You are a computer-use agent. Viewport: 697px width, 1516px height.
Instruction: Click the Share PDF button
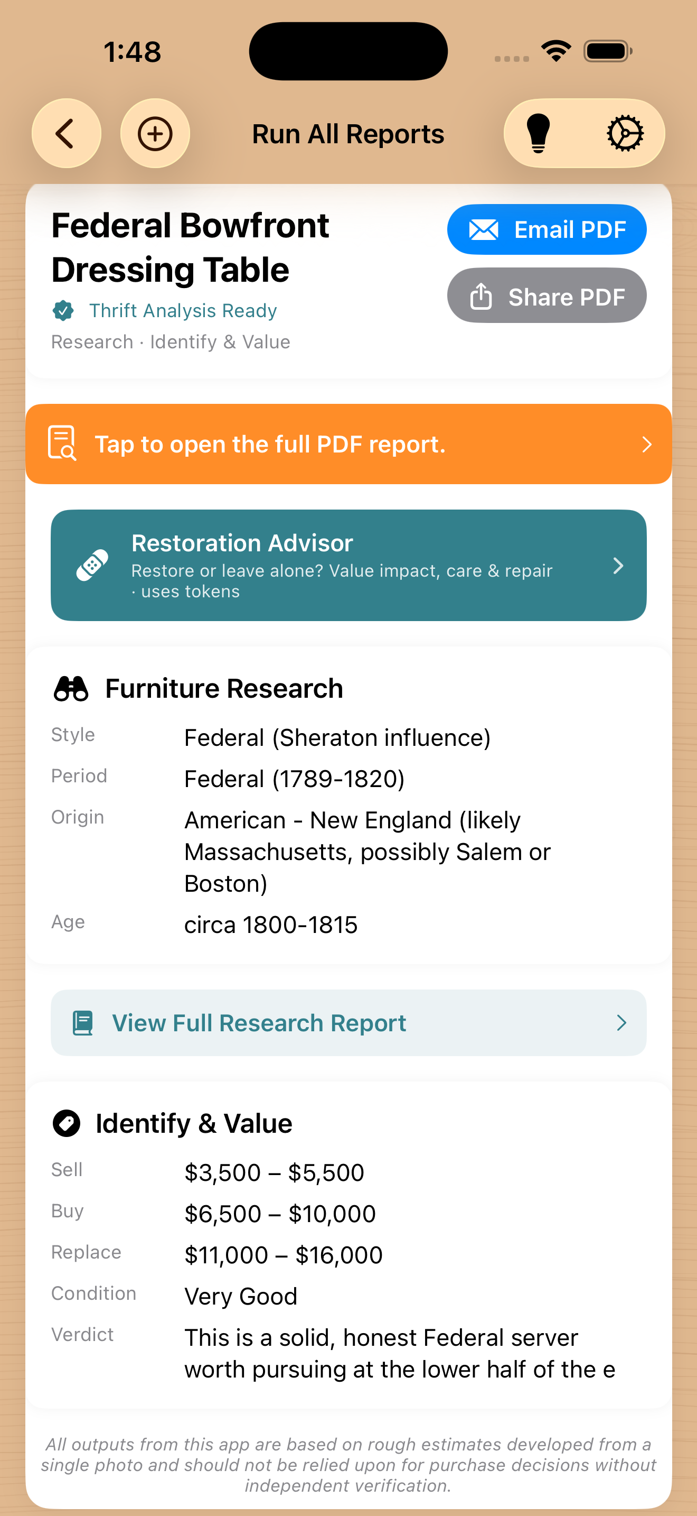pos(547,295)
